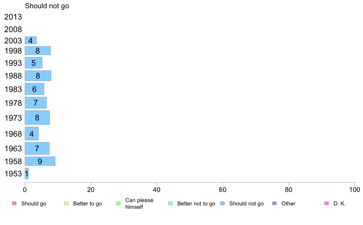Select the 1953 bar showing 1
The width and height of the screenshot is (363, 225).
pos(27,174)
